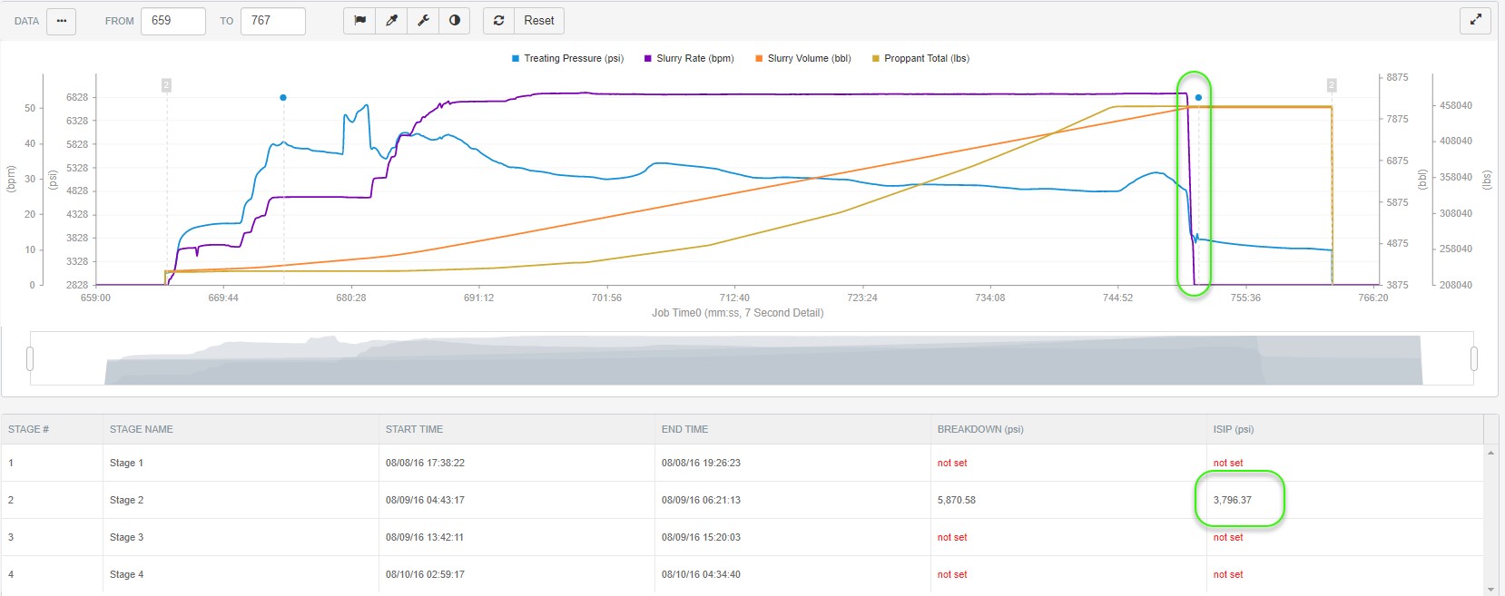Image resolution: width=1505 pixels, height=596 pixels.
Task: Select the Stage 2 row ISIP value
Action: click(x=1233, y=500)
